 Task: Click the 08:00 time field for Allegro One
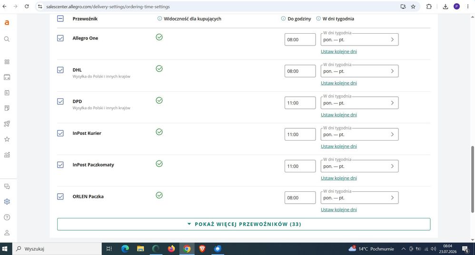click(300, 39)
